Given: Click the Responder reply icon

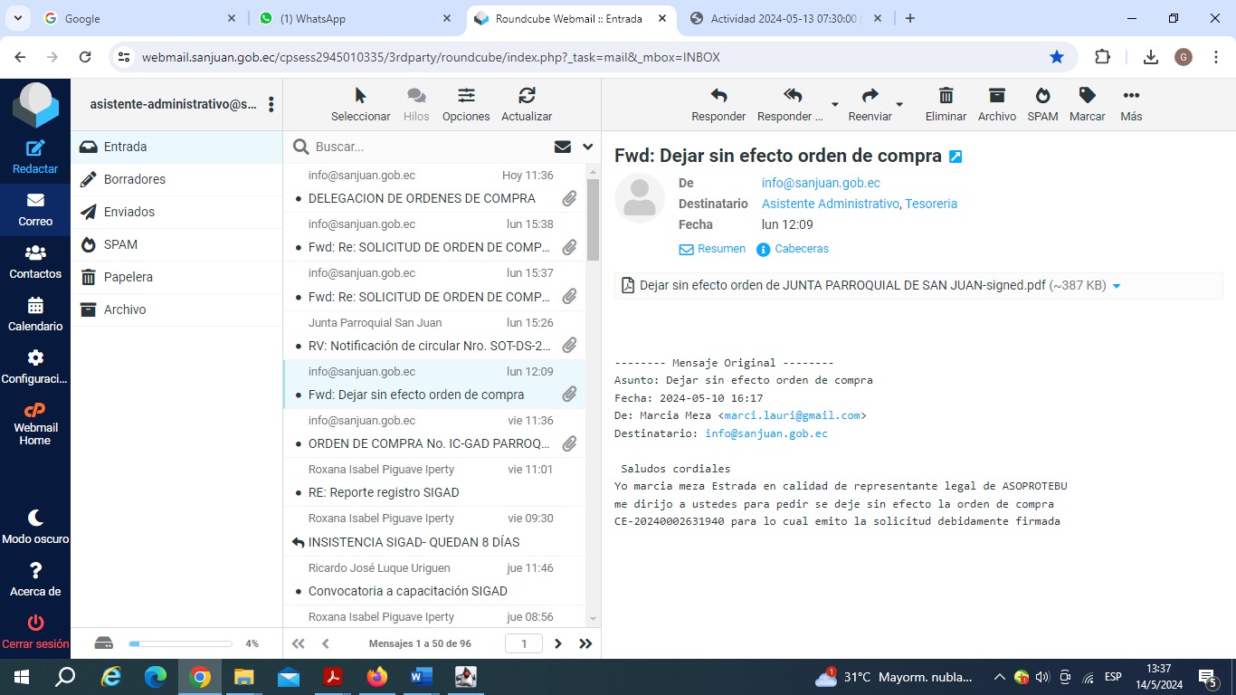Looking at the screenshot, I should point(718,96).
